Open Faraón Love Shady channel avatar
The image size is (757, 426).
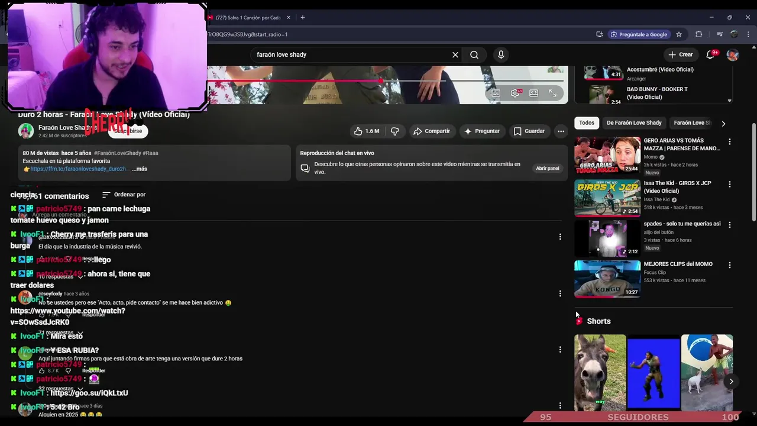tap(26, 131)
